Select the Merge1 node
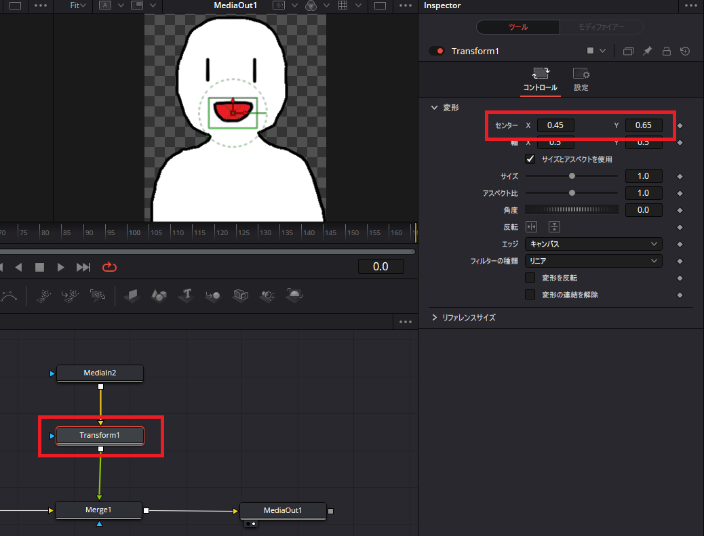 click(x=98, y=510)
